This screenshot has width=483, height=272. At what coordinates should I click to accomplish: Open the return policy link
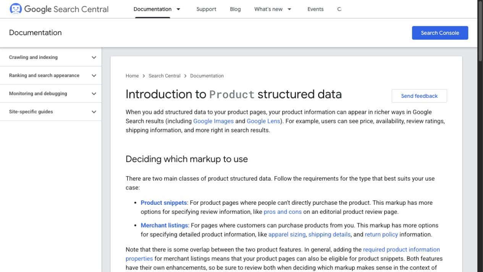pyautogui.click(x=381, y=234)
